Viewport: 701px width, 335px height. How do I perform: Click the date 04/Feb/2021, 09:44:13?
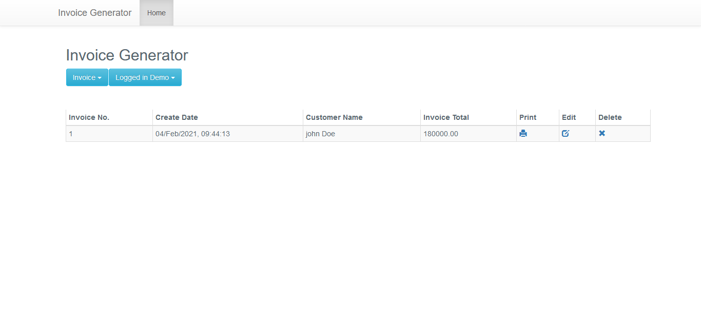point(192,134)
